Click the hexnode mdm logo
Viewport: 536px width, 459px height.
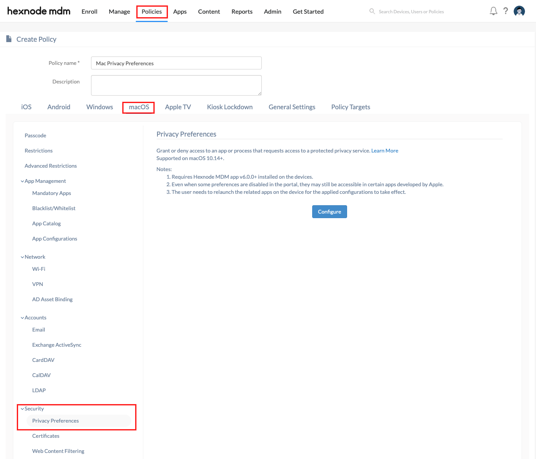(39, 11)
